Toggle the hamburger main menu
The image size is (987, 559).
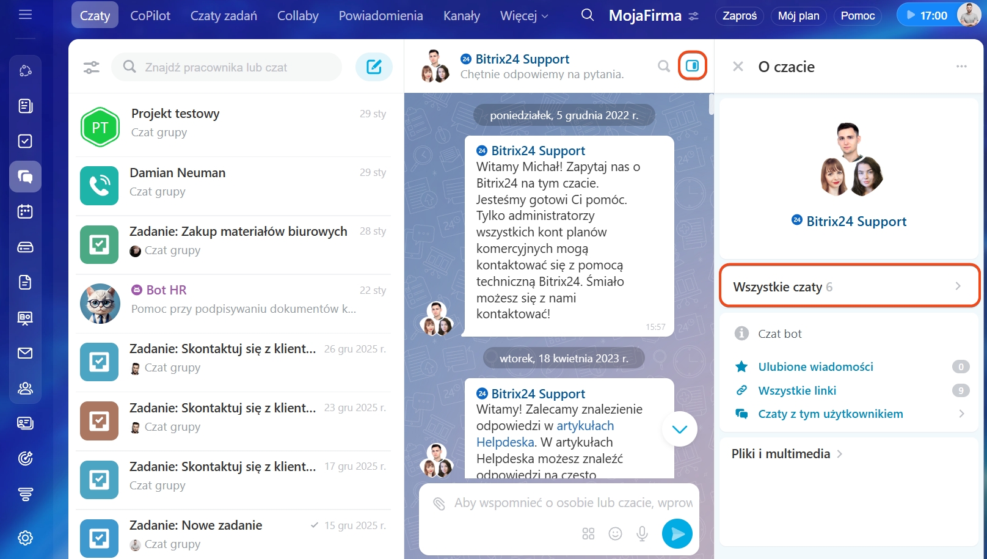point(25,15)
